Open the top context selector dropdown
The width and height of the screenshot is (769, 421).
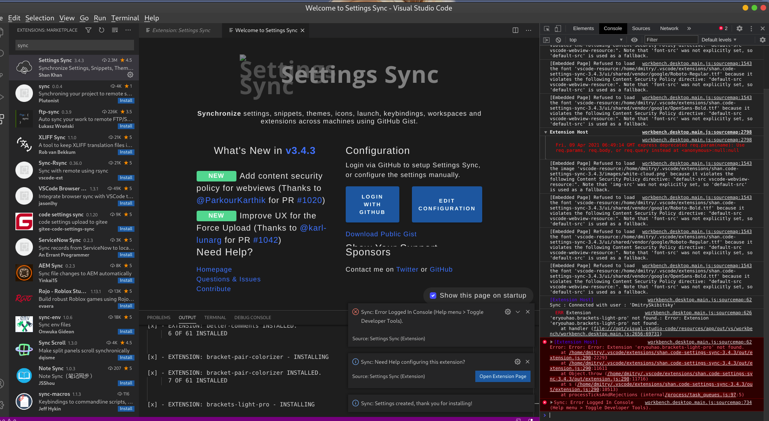596,40
